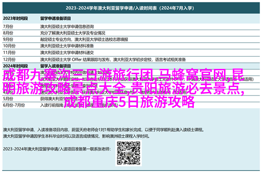Select "敲定硕士专业方向，澳大利亚大学硕士选校志愿填报" cell
262x173 pixels.
click(x=84, y=40)
